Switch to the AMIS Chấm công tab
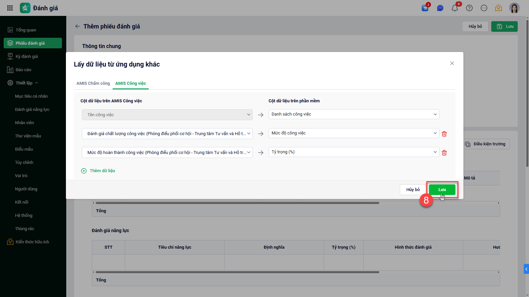529x297 pixels. (x=93, y=83)
